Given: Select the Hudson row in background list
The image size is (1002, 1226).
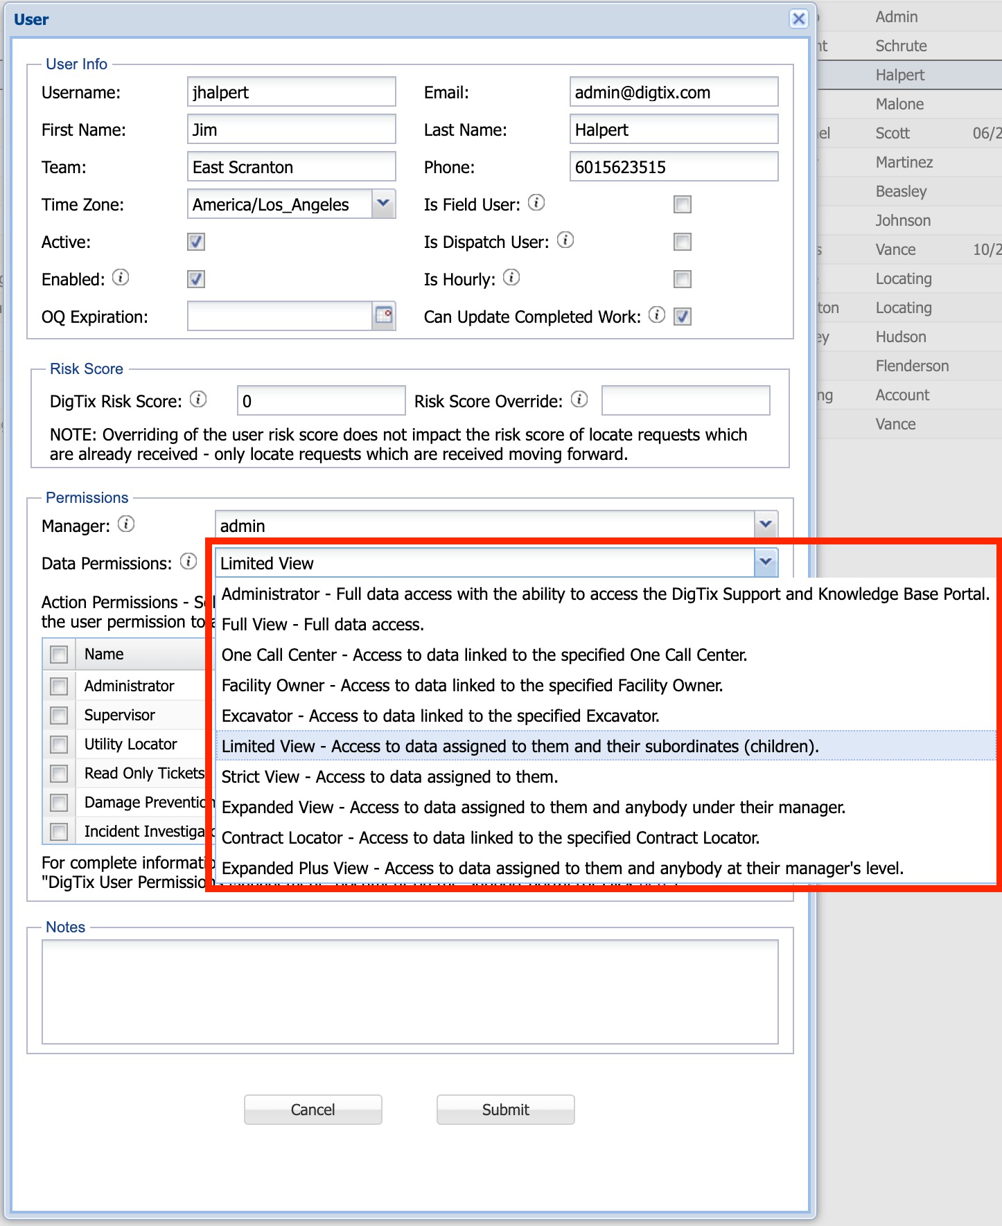Looking at the screenshot, I should click(x=909, y=337).
